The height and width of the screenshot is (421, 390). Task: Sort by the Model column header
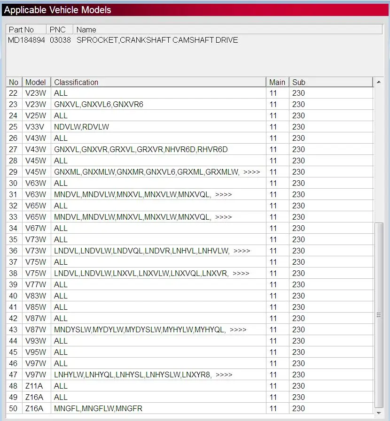coord(36,82)
